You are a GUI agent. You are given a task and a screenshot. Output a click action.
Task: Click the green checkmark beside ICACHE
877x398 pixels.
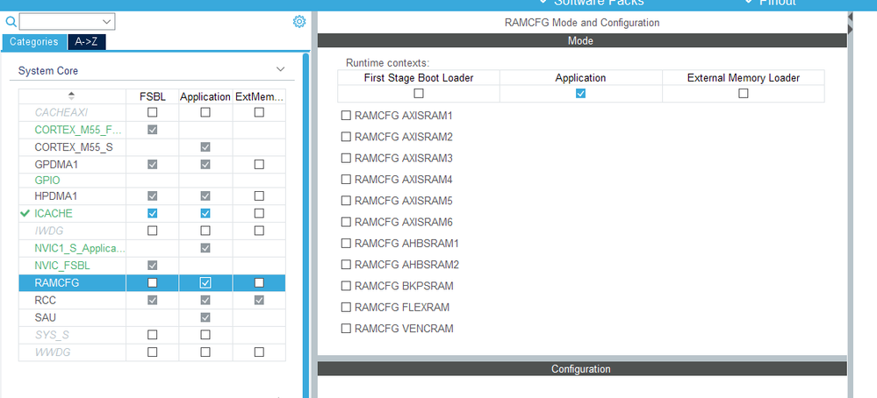point(24,213)
